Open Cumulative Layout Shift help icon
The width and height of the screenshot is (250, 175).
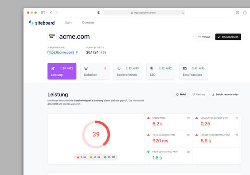point(237,118)
